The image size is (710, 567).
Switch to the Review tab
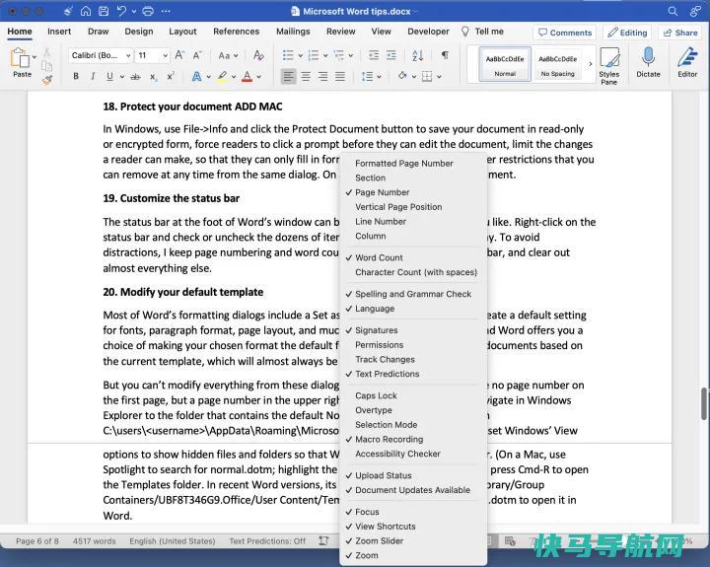click(x=341, y=32)
